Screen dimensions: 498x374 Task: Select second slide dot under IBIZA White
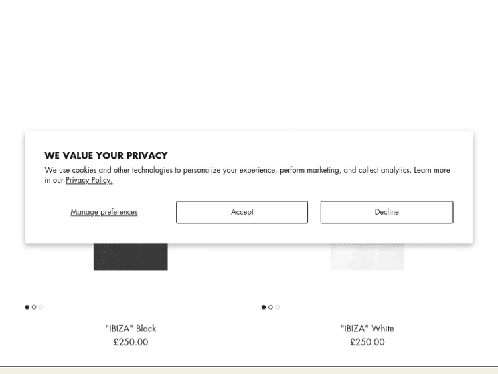click(270, 307)
